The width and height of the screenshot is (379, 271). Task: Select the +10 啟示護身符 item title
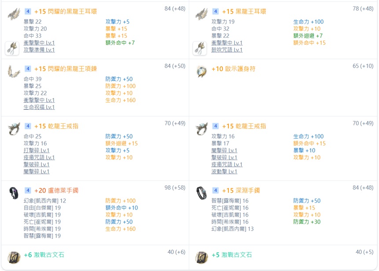[233, 69]
